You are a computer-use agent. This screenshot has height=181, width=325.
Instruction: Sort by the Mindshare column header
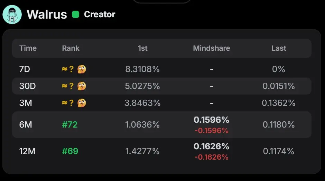coord(212,48)
